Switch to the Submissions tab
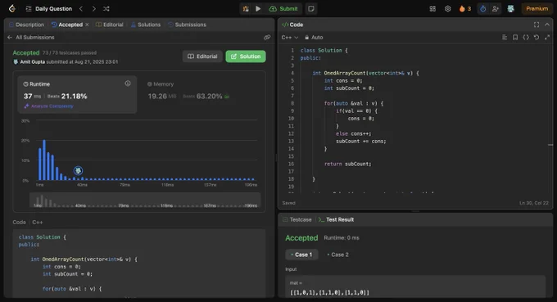 click(x=187, y=25)
